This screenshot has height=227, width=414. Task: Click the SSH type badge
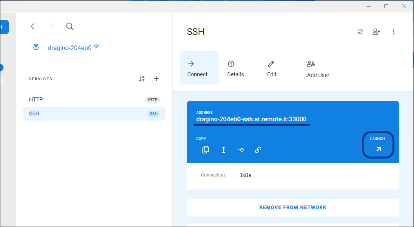[154, 114]
